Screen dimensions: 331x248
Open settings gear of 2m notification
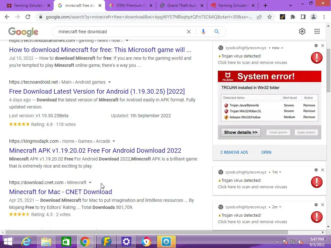coord(316,205)
